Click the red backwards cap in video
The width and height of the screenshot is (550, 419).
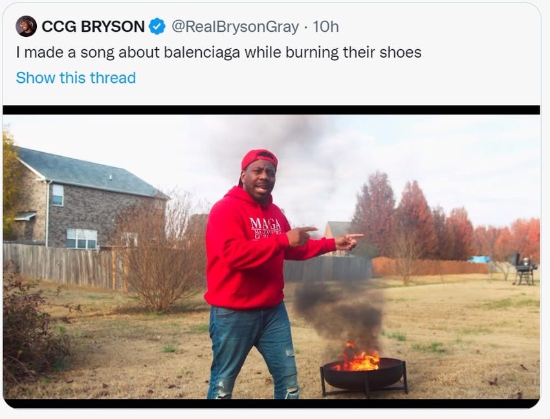tap(259, 159)
